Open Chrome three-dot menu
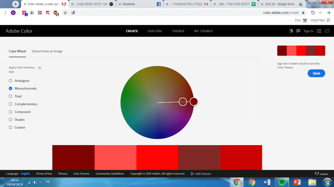The image size is (334, 187). point(5,13)
